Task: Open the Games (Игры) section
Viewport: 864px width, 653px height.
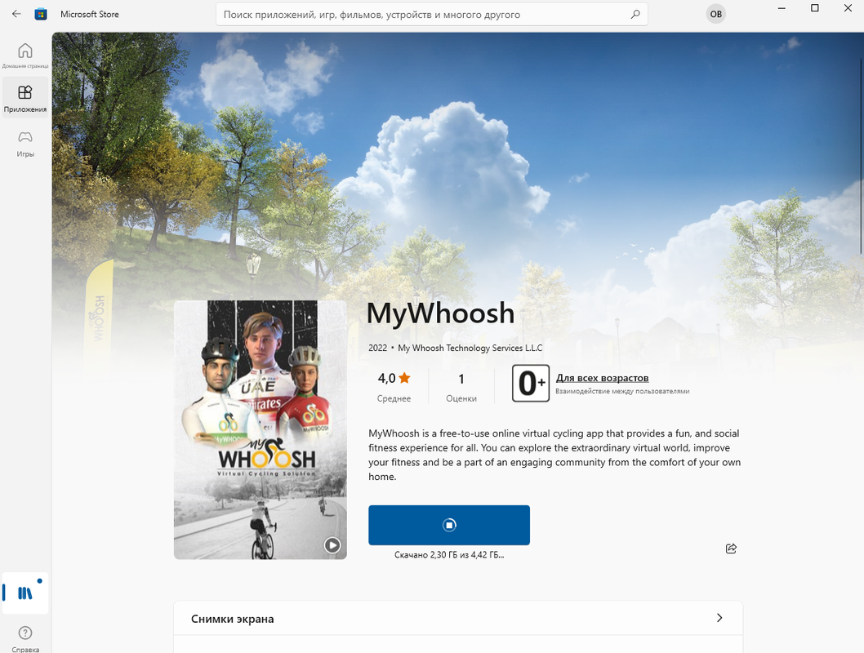Action: (x=24, y=144)
